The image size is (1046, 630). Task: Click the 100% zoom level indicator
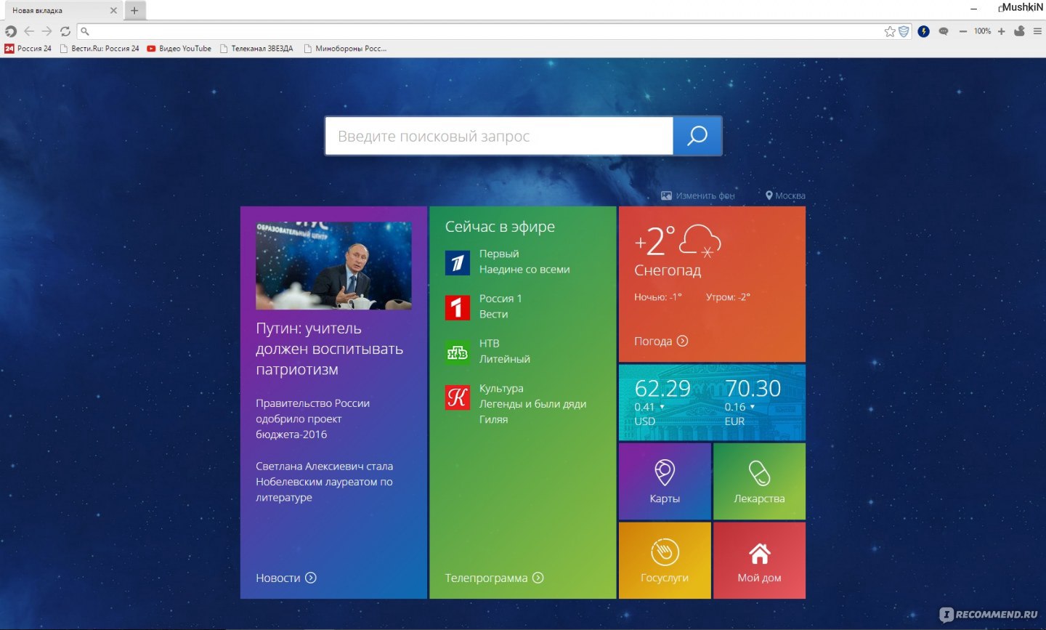pos(982,31)
